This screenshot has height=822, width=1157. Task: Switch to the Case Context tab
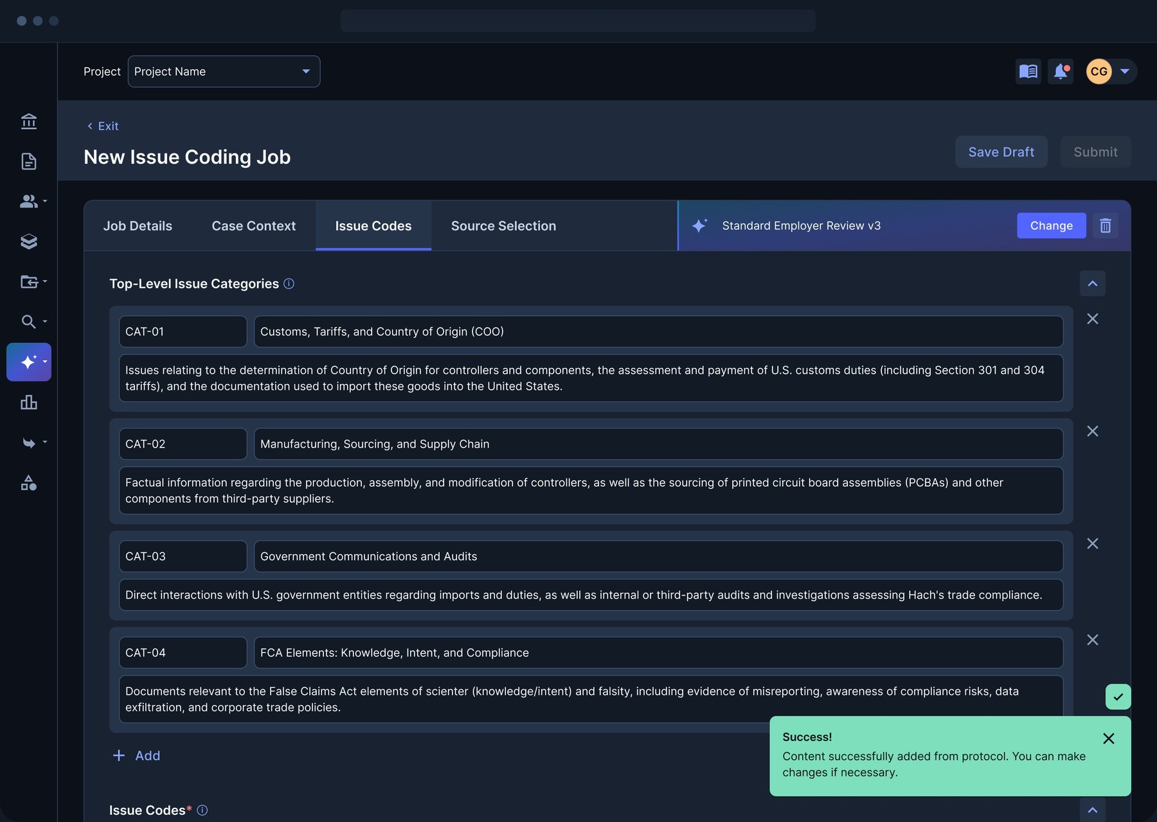tap(254, 225)
